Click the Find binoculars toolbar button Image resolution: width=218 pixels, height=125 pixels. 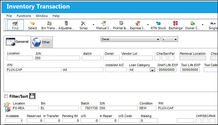(15, 25)
